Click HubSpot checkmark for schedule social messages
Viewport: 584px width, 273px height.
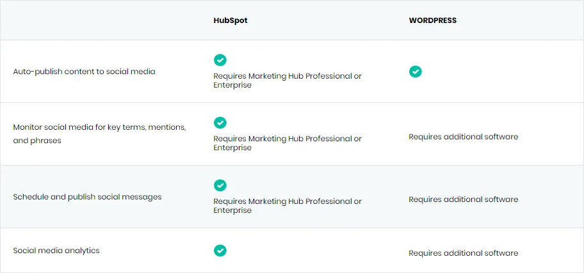point(220,185)
